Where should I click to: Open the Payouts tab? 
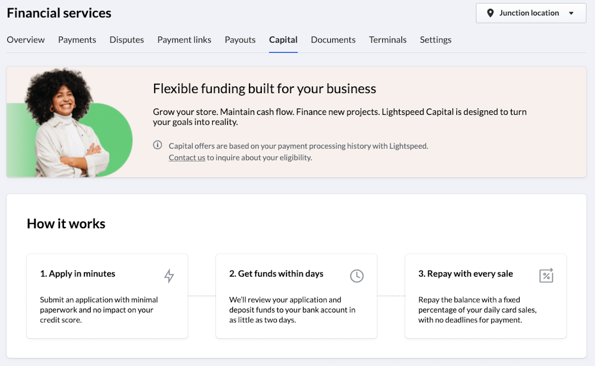click(240, 40)
